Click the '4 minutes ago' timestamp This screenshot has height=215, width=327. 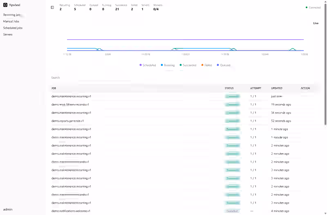[x=280, y=211]
